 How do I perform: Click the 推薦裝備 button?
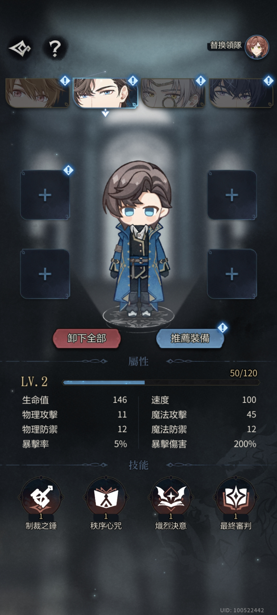pyautogui.click(x=190, y=338)
